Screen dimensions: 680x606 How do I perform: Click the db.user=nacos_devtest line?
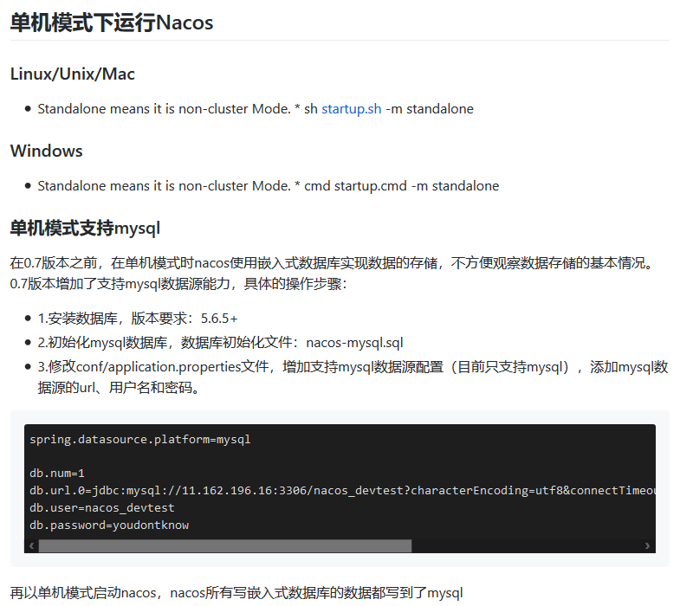tap(102, 507)
